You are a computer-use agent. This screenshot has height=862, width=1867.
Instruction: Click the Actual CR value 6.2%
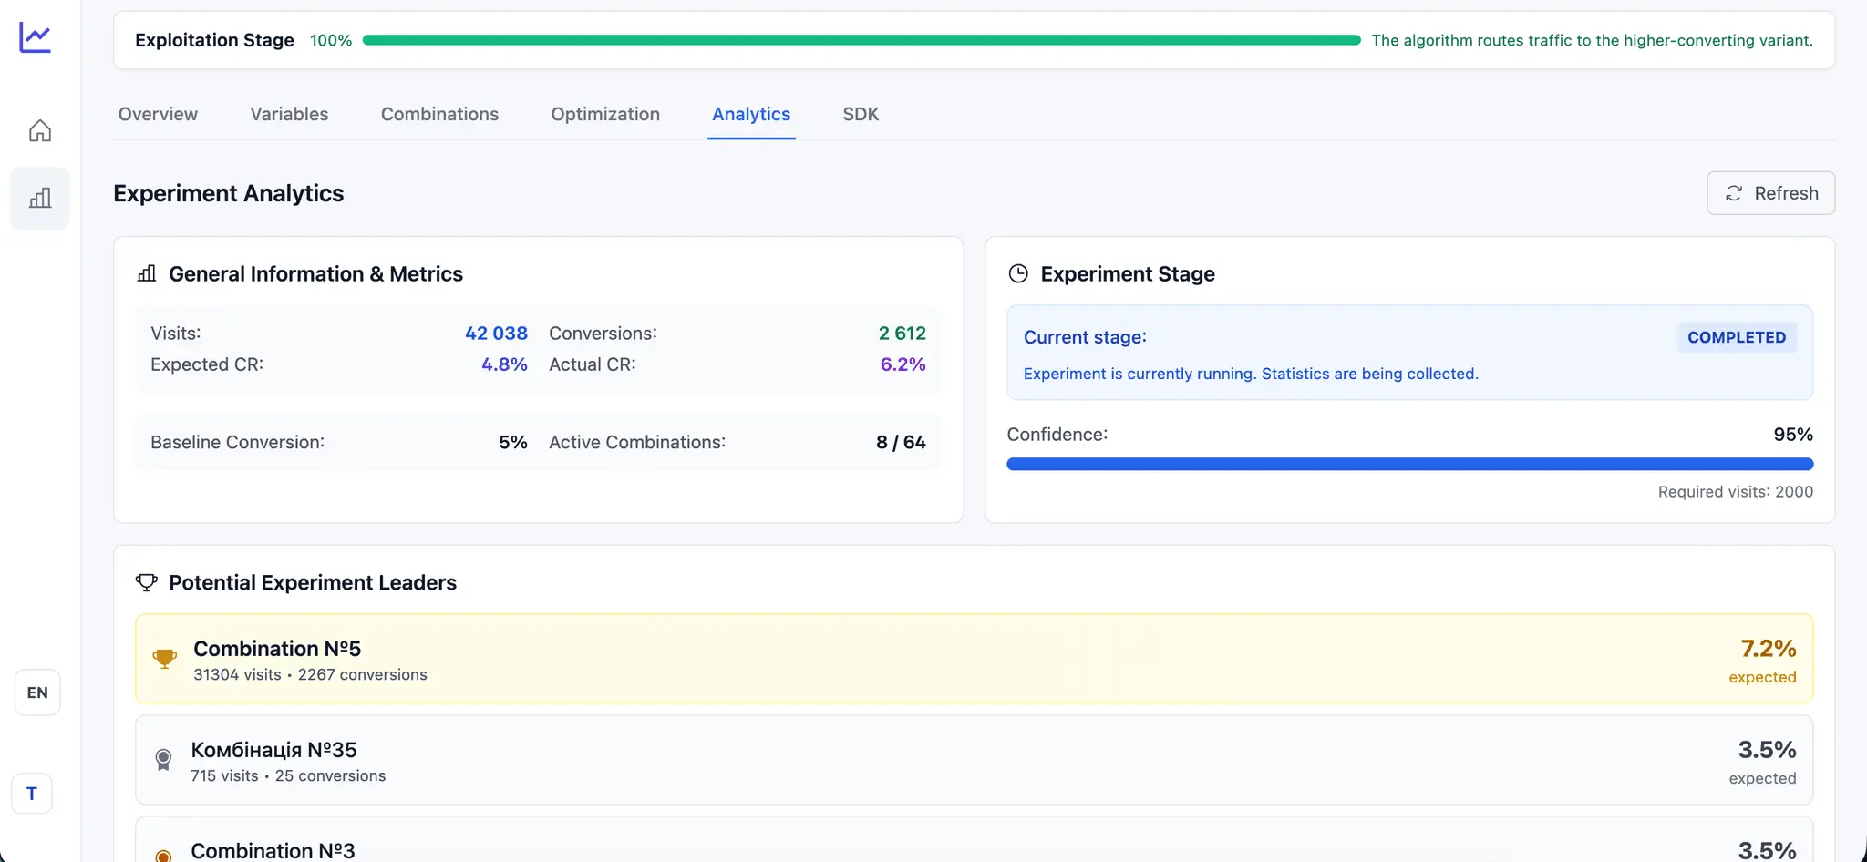pyautogui.click(x=903, y=364)
